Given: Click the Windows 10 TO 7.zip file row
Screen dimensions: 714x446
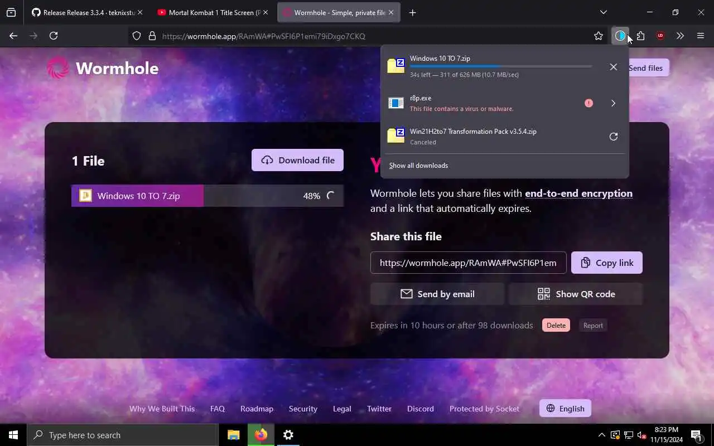Looking at the screenshot, I should [208, 196].
